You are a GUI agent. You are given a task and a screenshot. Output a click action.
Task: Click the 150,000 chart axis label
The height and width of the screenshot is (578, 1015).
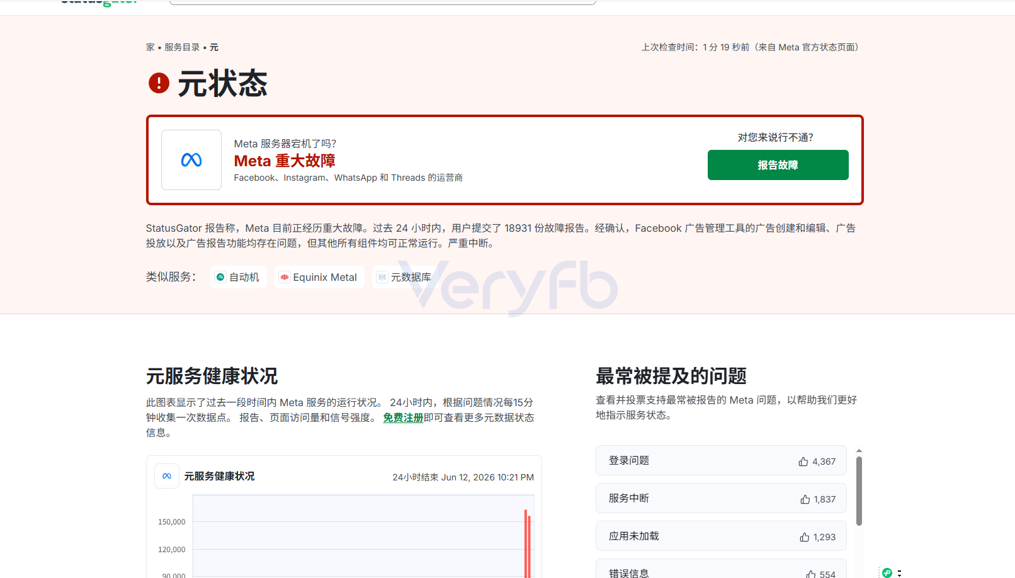point(171,522)
